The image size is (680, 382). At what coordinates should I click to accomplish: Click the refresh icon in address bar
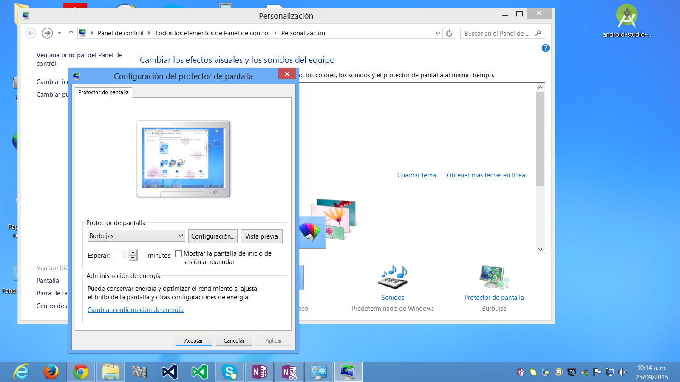[449, 33]
